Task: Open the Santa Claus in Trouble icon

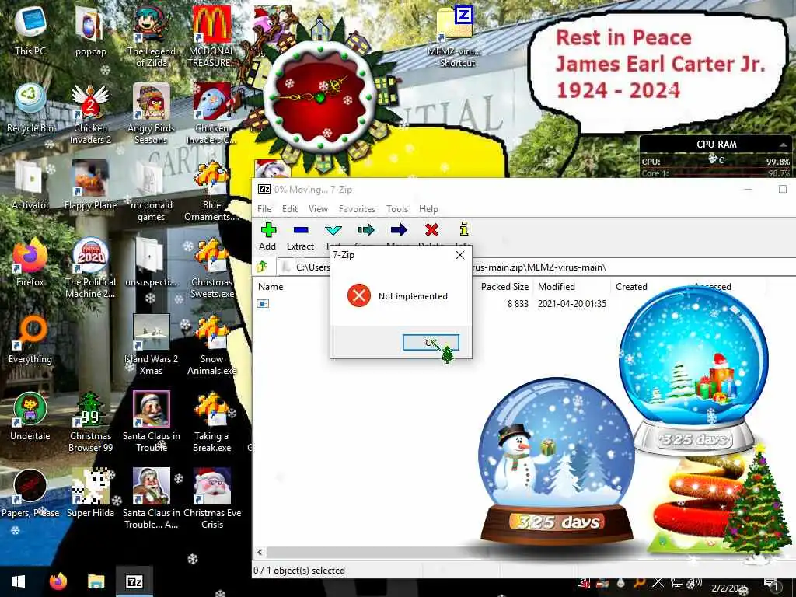Action: tap(152, 422)
